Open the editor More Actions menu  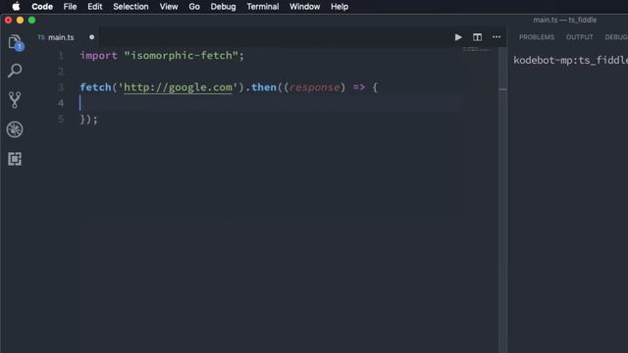pyautogui.click(x=497, y=37)
